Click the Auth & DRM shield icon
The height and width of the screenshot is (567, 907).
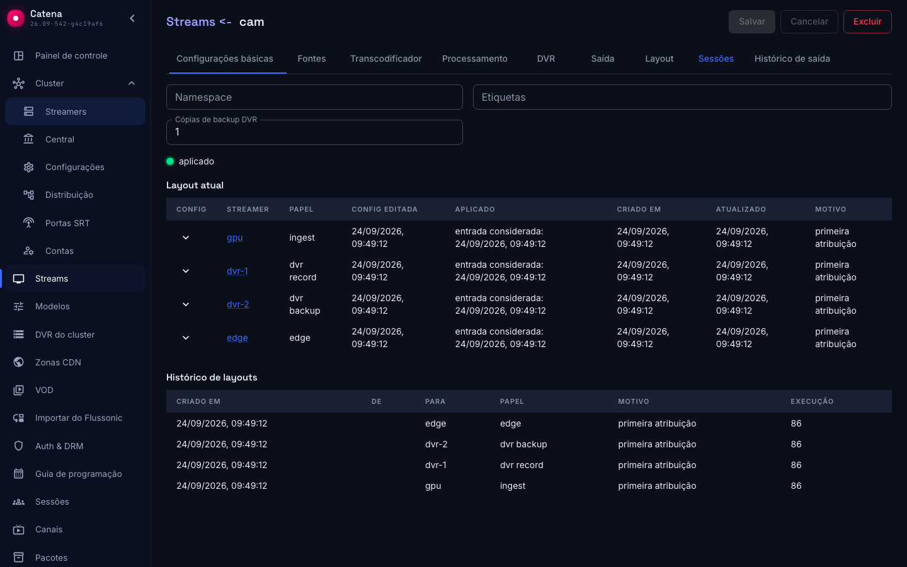[19, 446]
